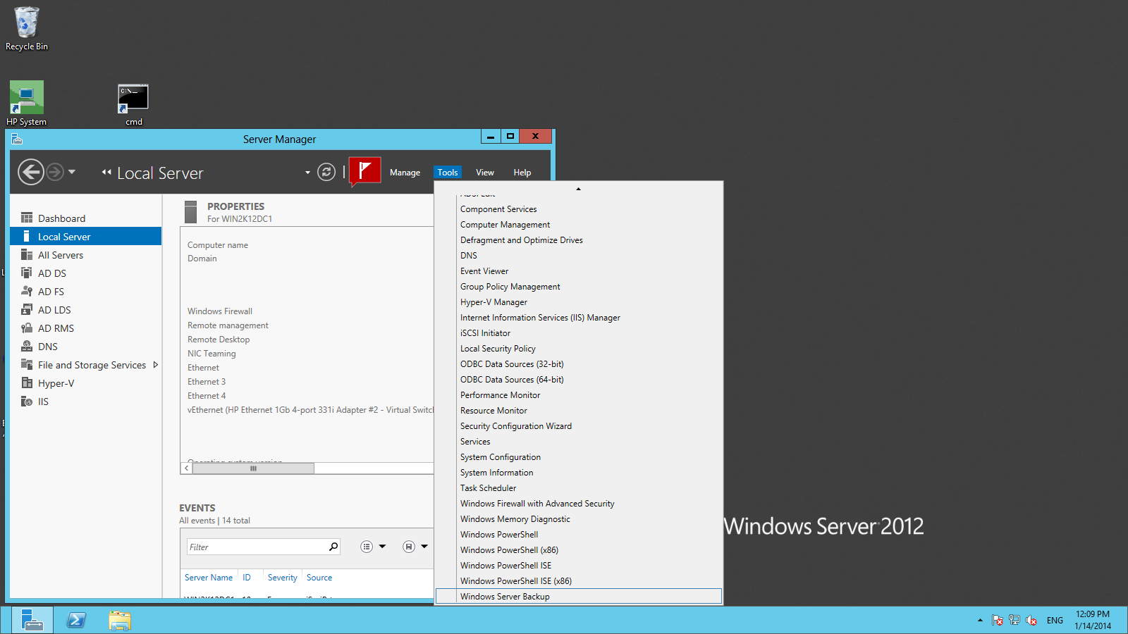
Task: Click the File and Storage Services icon
Action: (27, 364)
